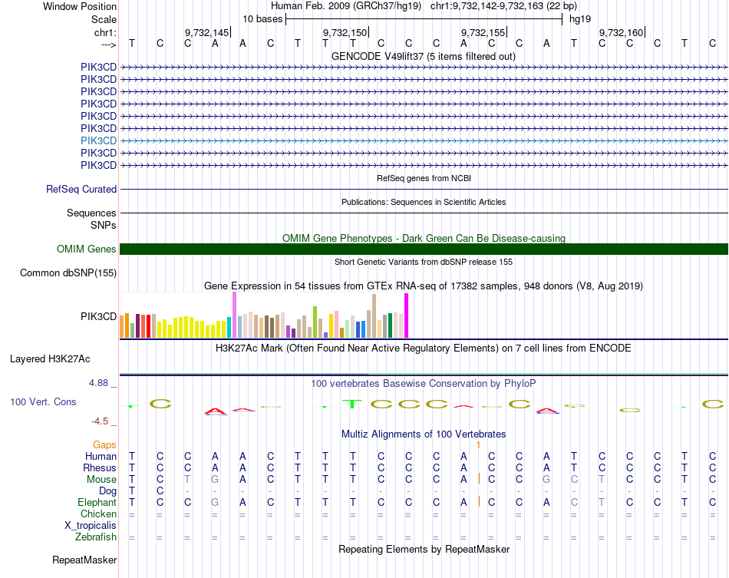Image resolution: width=729 pixels, height=578 pixels.
Task: Click '100 vertebrates Basewise Conservation by PhyloP' heading
Action: click(424, 384)
